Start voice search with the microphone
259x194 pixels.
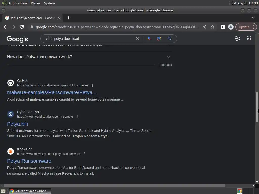click(149, 39)
